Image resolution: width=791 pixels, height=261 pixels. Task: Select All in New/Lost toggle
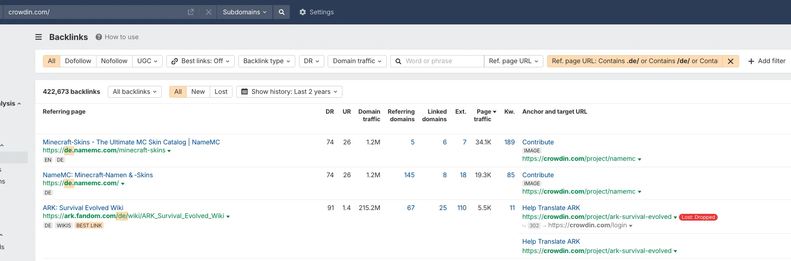[x=178, y=92]
